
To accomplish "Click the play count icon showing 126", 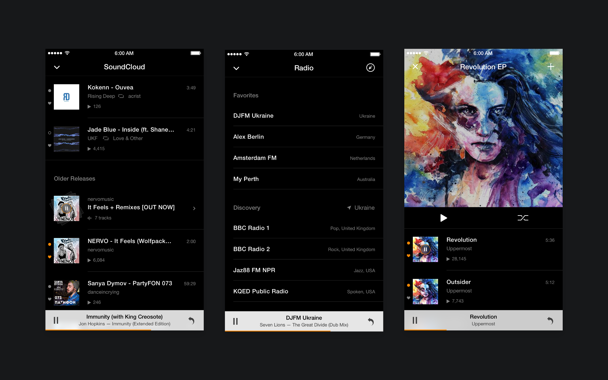I will (x=89, y=106).
